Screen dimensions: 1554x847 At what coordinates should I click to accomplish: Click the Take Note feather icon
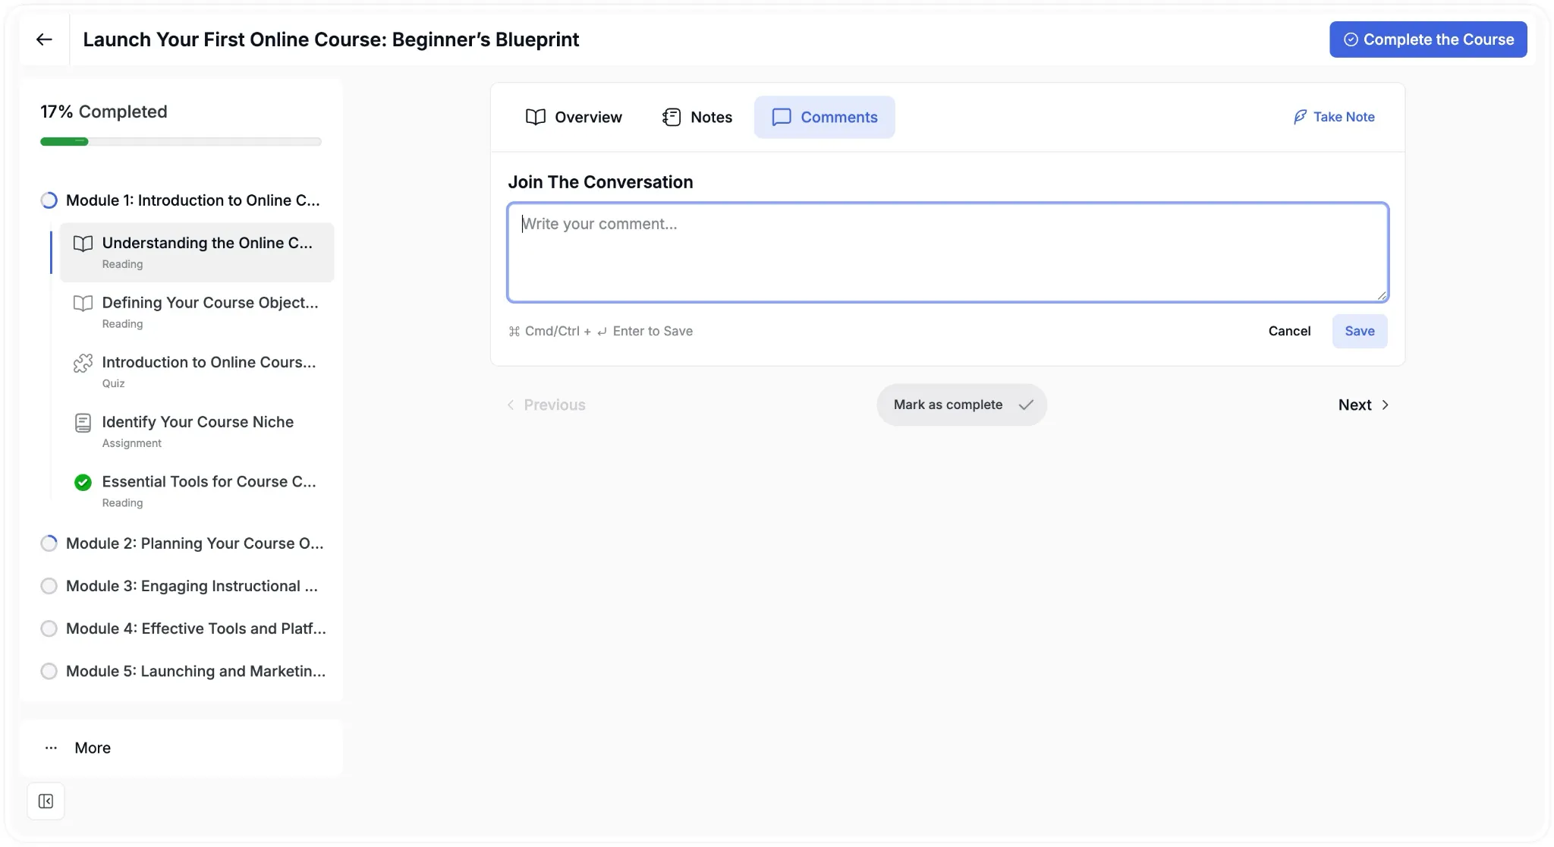point(1300,117)
